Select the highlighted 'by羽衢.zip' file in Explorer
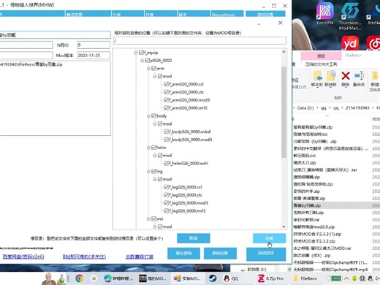Screen dimensions: 380x285 tap(336, 205)
